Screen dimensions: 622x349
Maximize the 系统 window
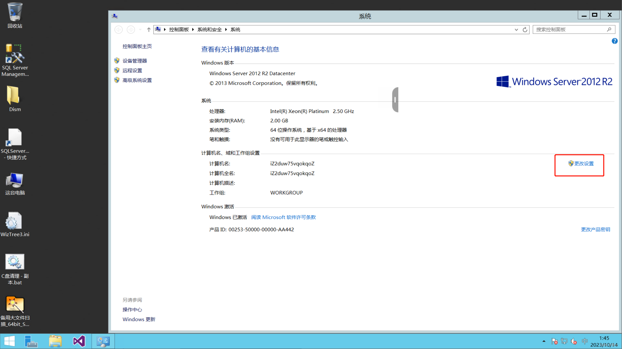(595, 15)
